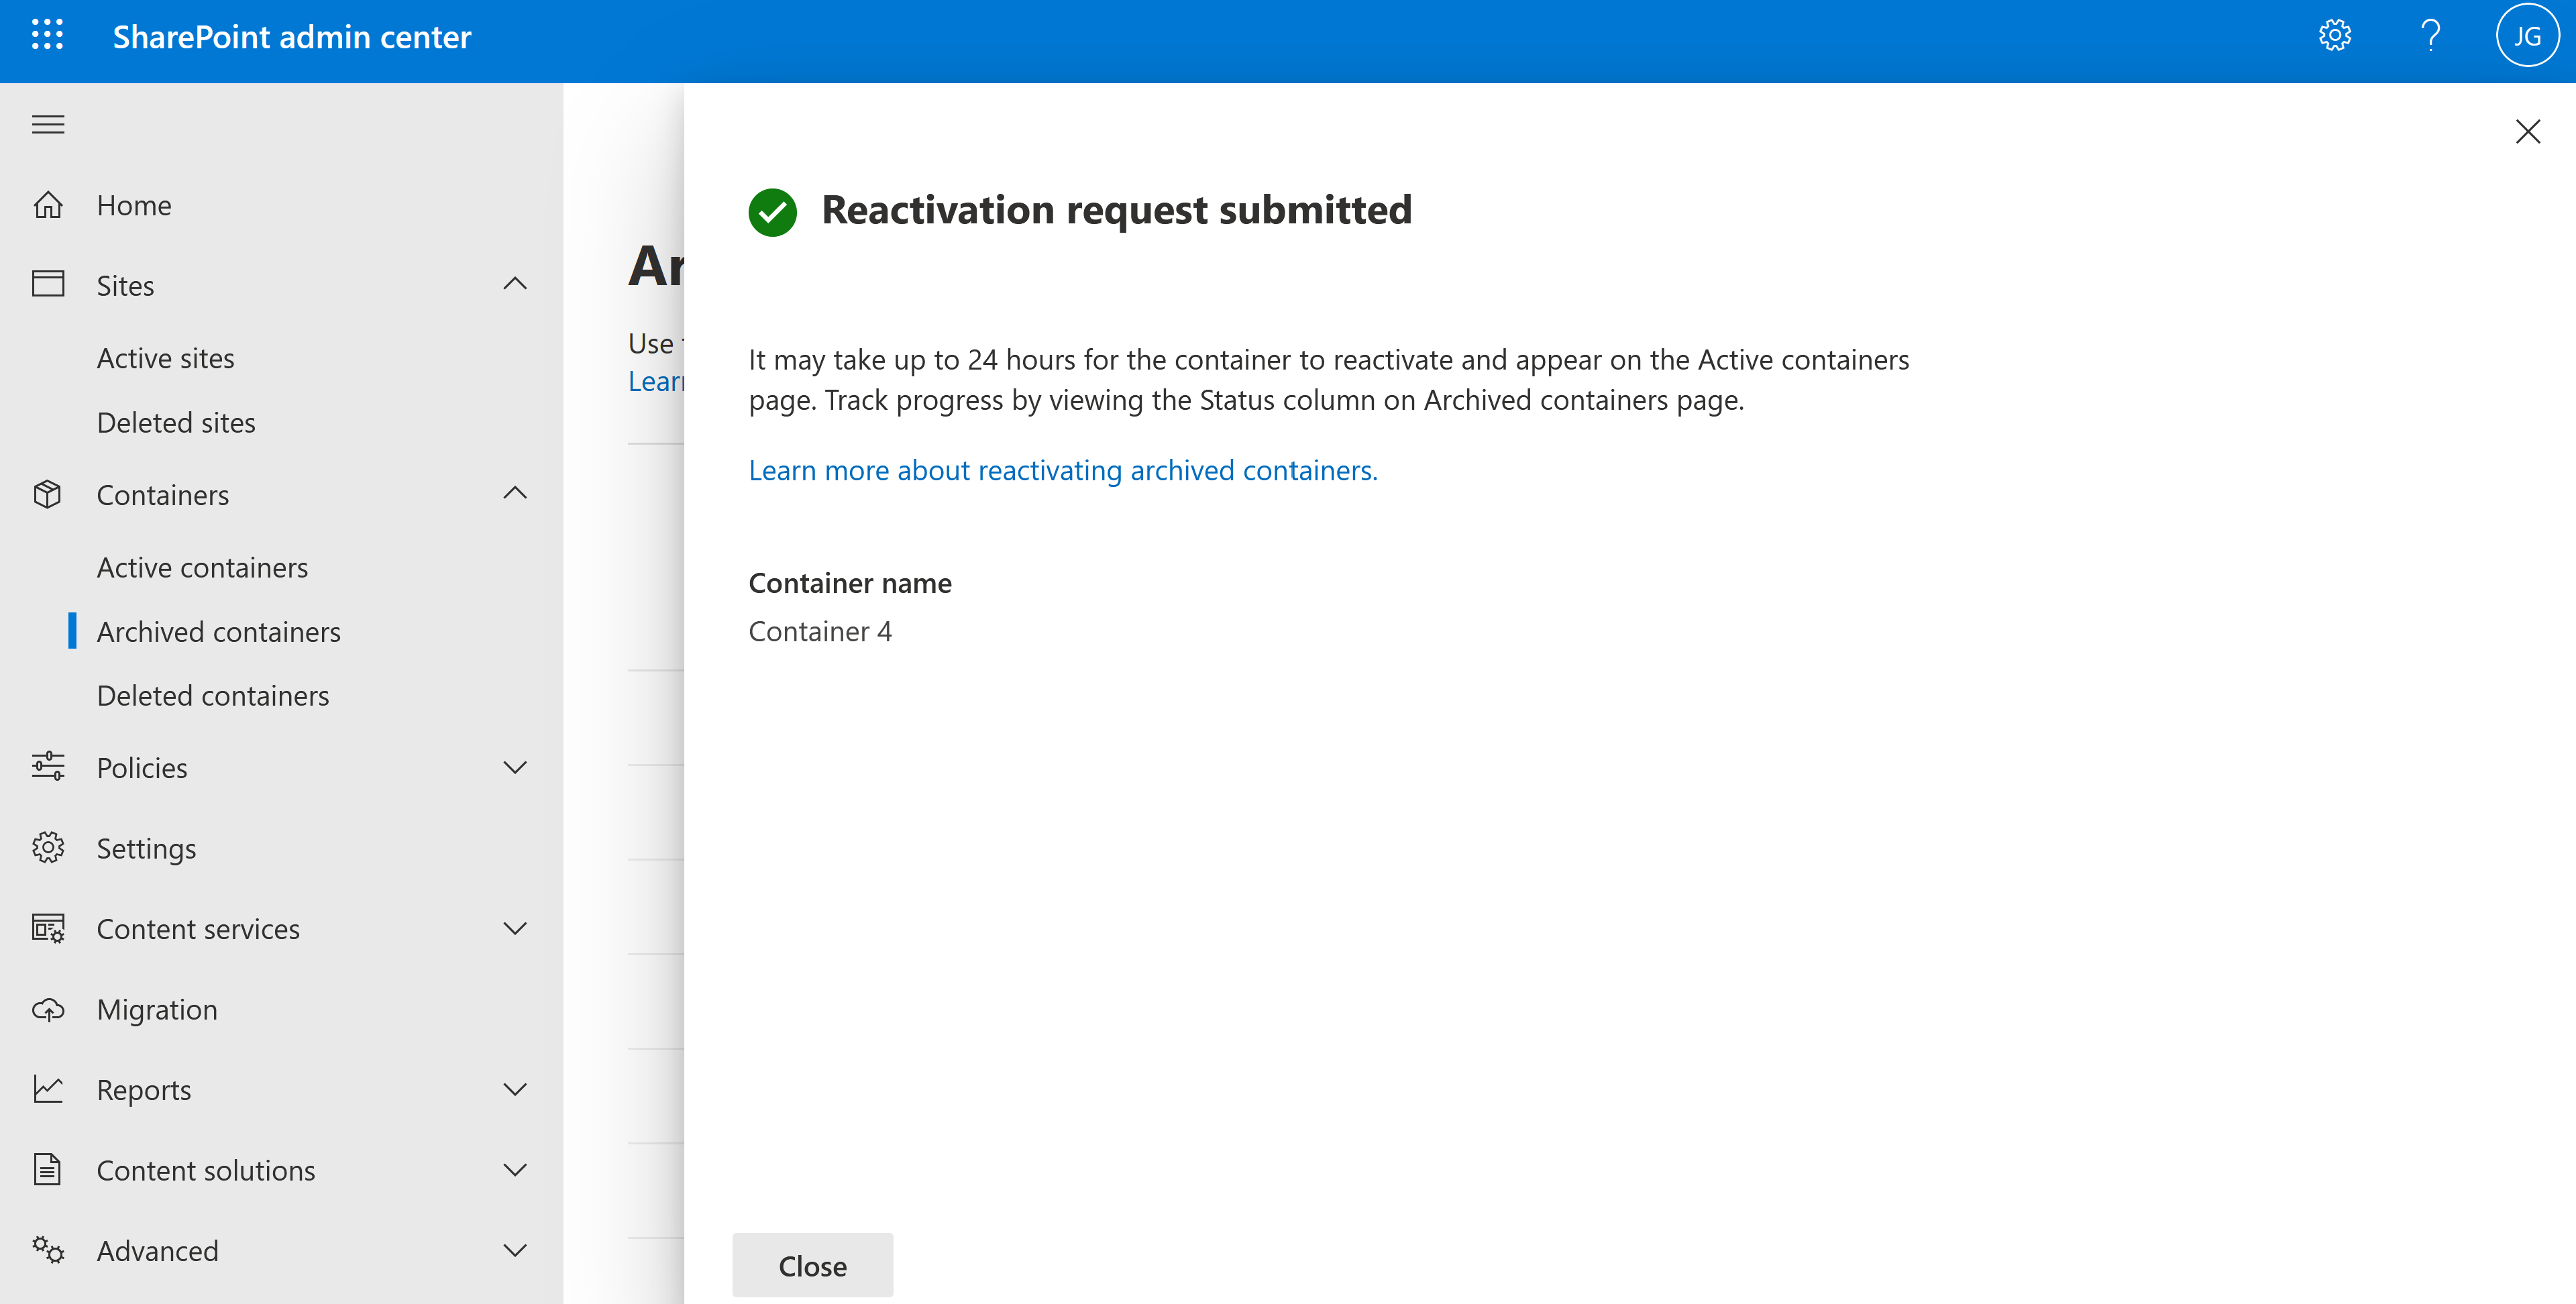
Task: Click the JG account avatar
Action: pyautogui.click(x=2527, y=35)
